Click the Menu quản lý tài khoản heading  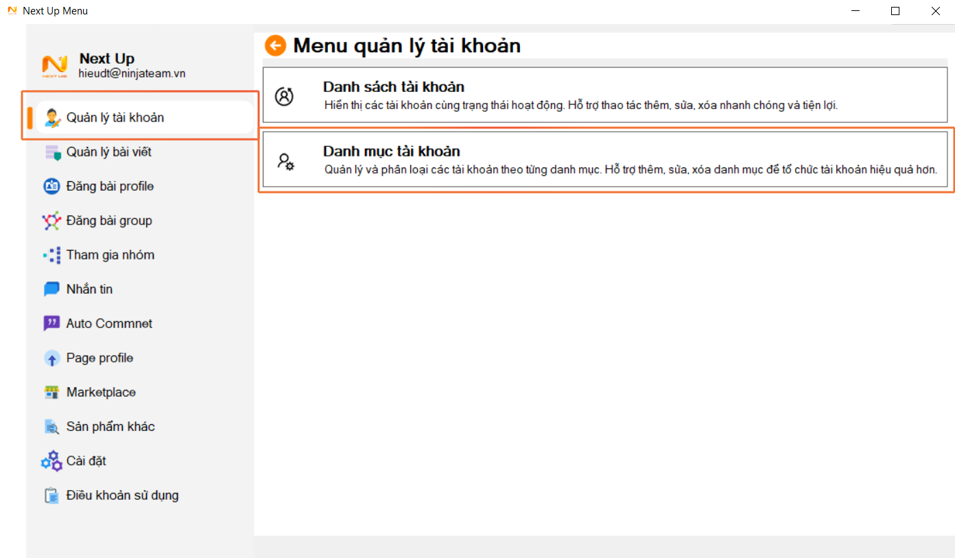pyautogui.click(x=407, y=46)
